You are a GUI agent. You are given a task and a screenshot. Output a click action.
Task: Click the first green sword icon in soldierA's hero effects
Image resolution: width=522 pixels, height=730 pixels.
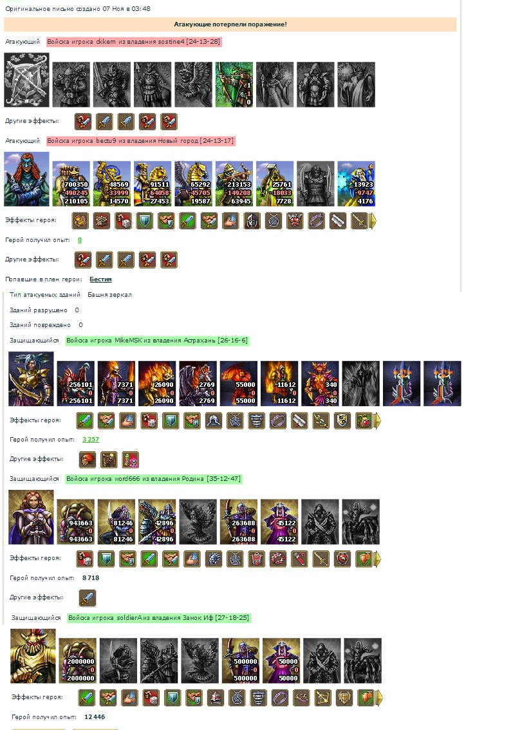(87, 697)
